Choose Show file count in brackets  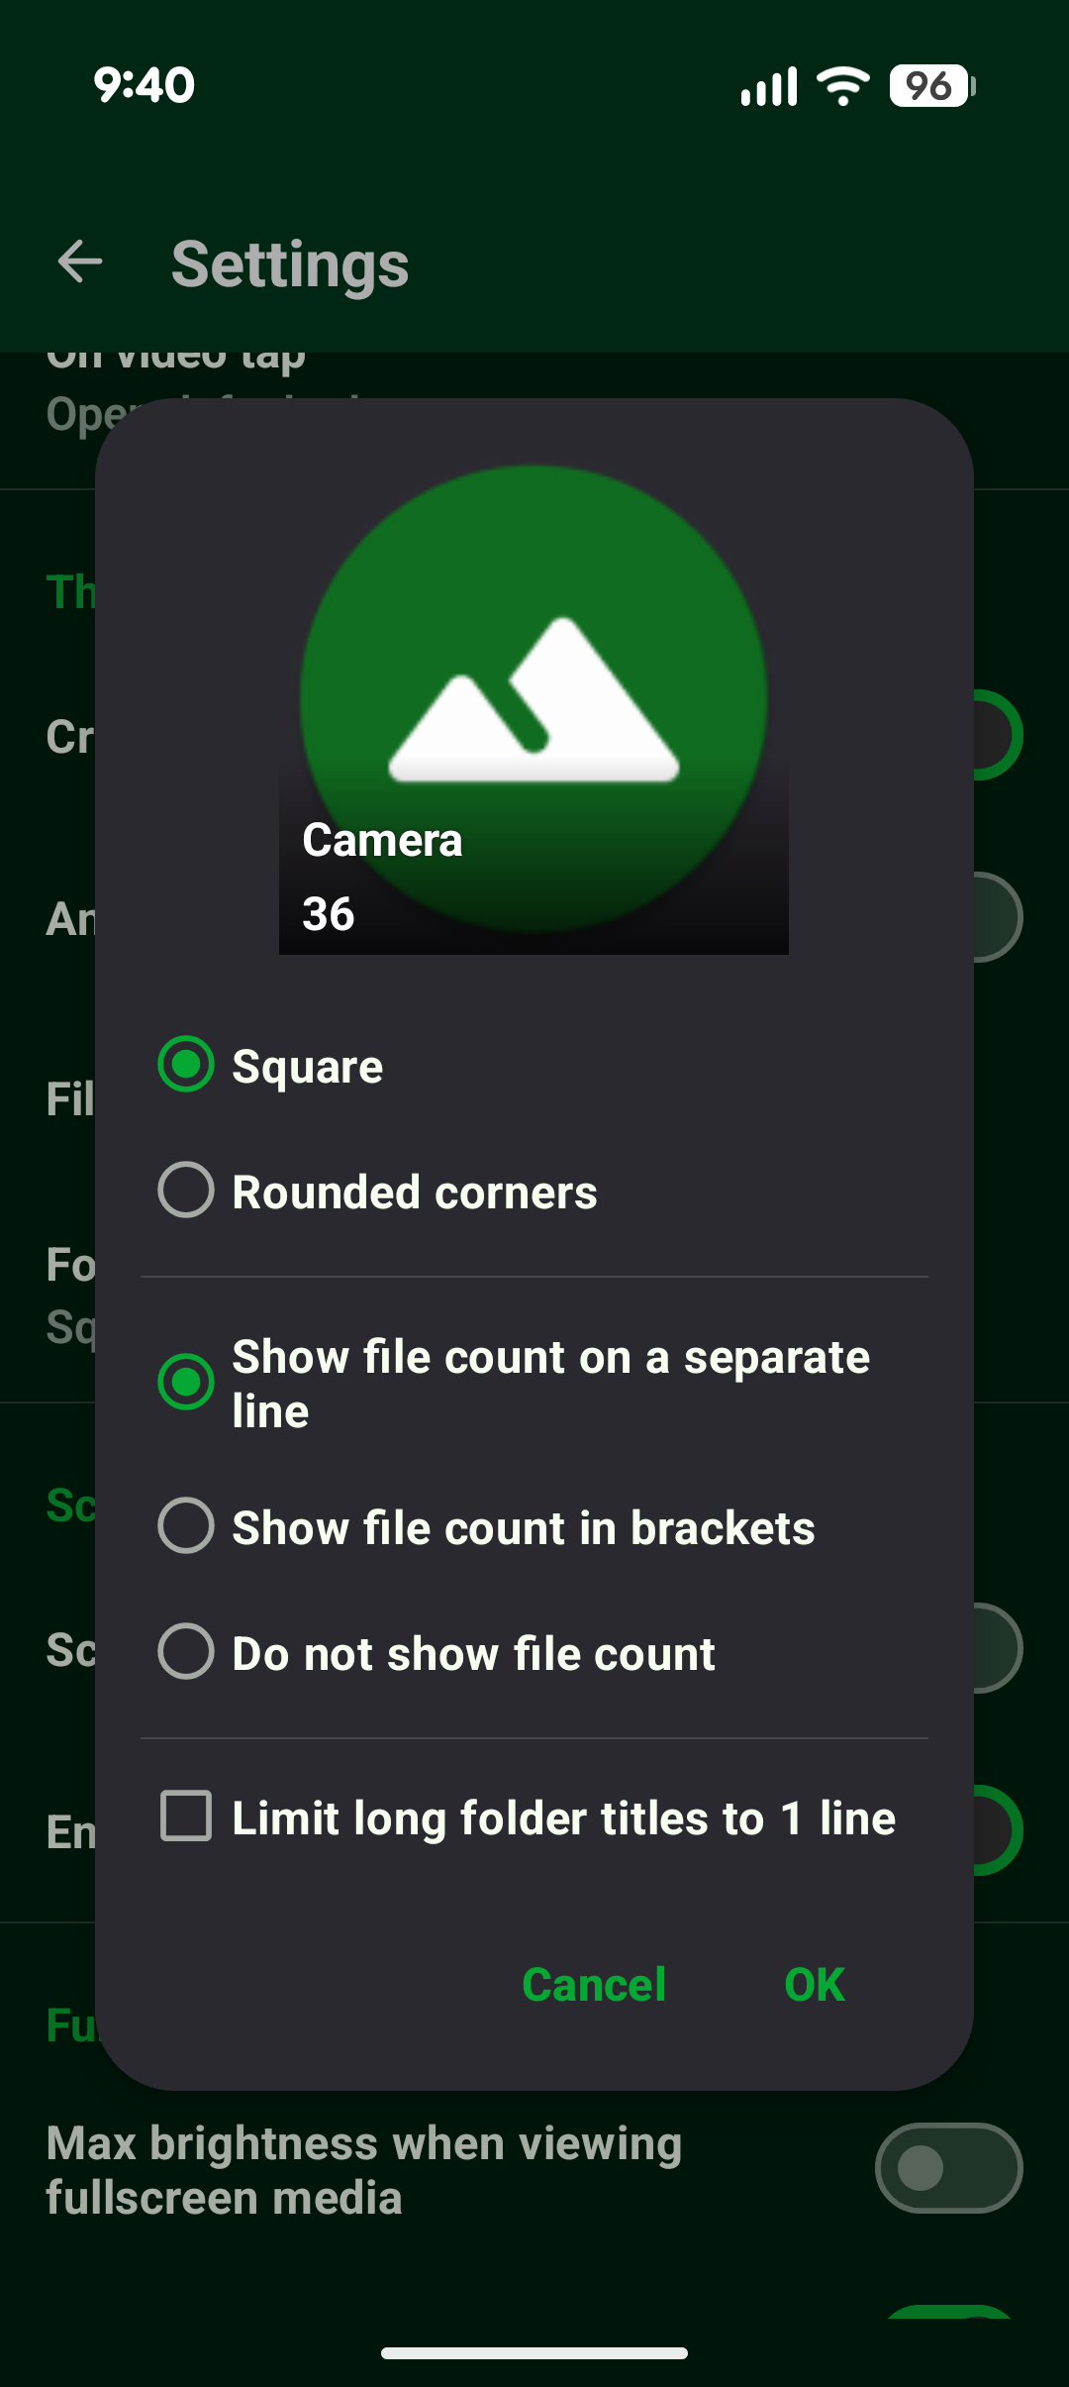click(486, 1526)
